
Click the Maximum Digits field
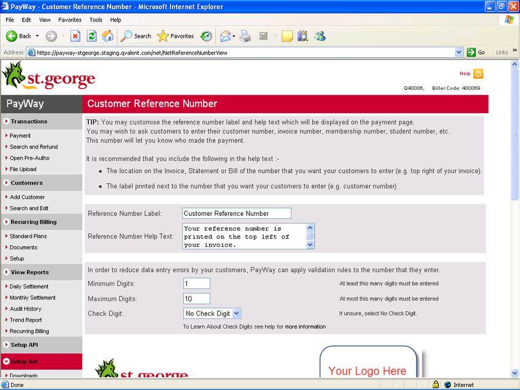click(x=196, y=298)
